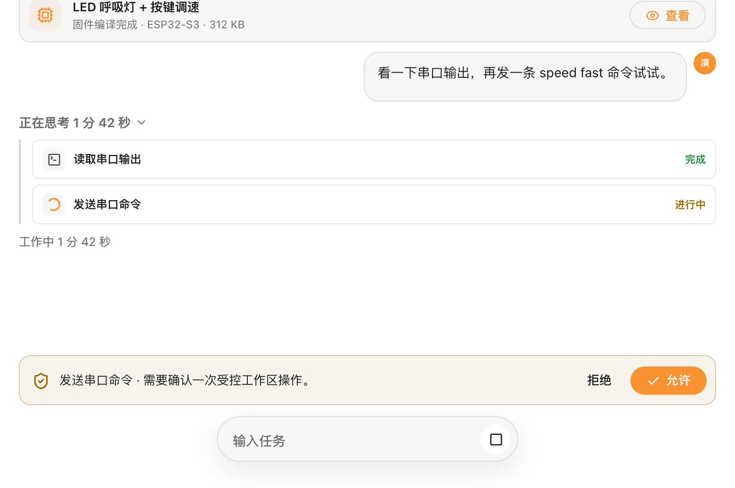The image size is (735, 488).
Task: Stop the running task with the square button
Action: 496,439
